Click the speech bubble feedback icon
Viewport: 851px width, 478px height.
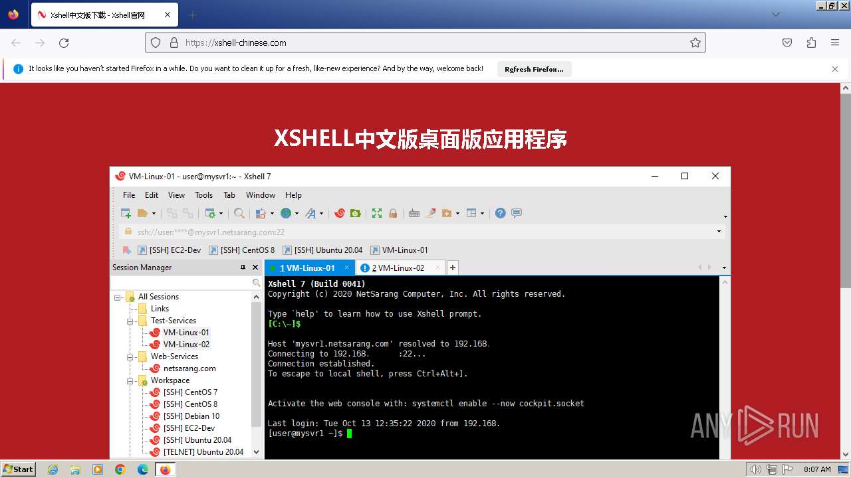517,213
